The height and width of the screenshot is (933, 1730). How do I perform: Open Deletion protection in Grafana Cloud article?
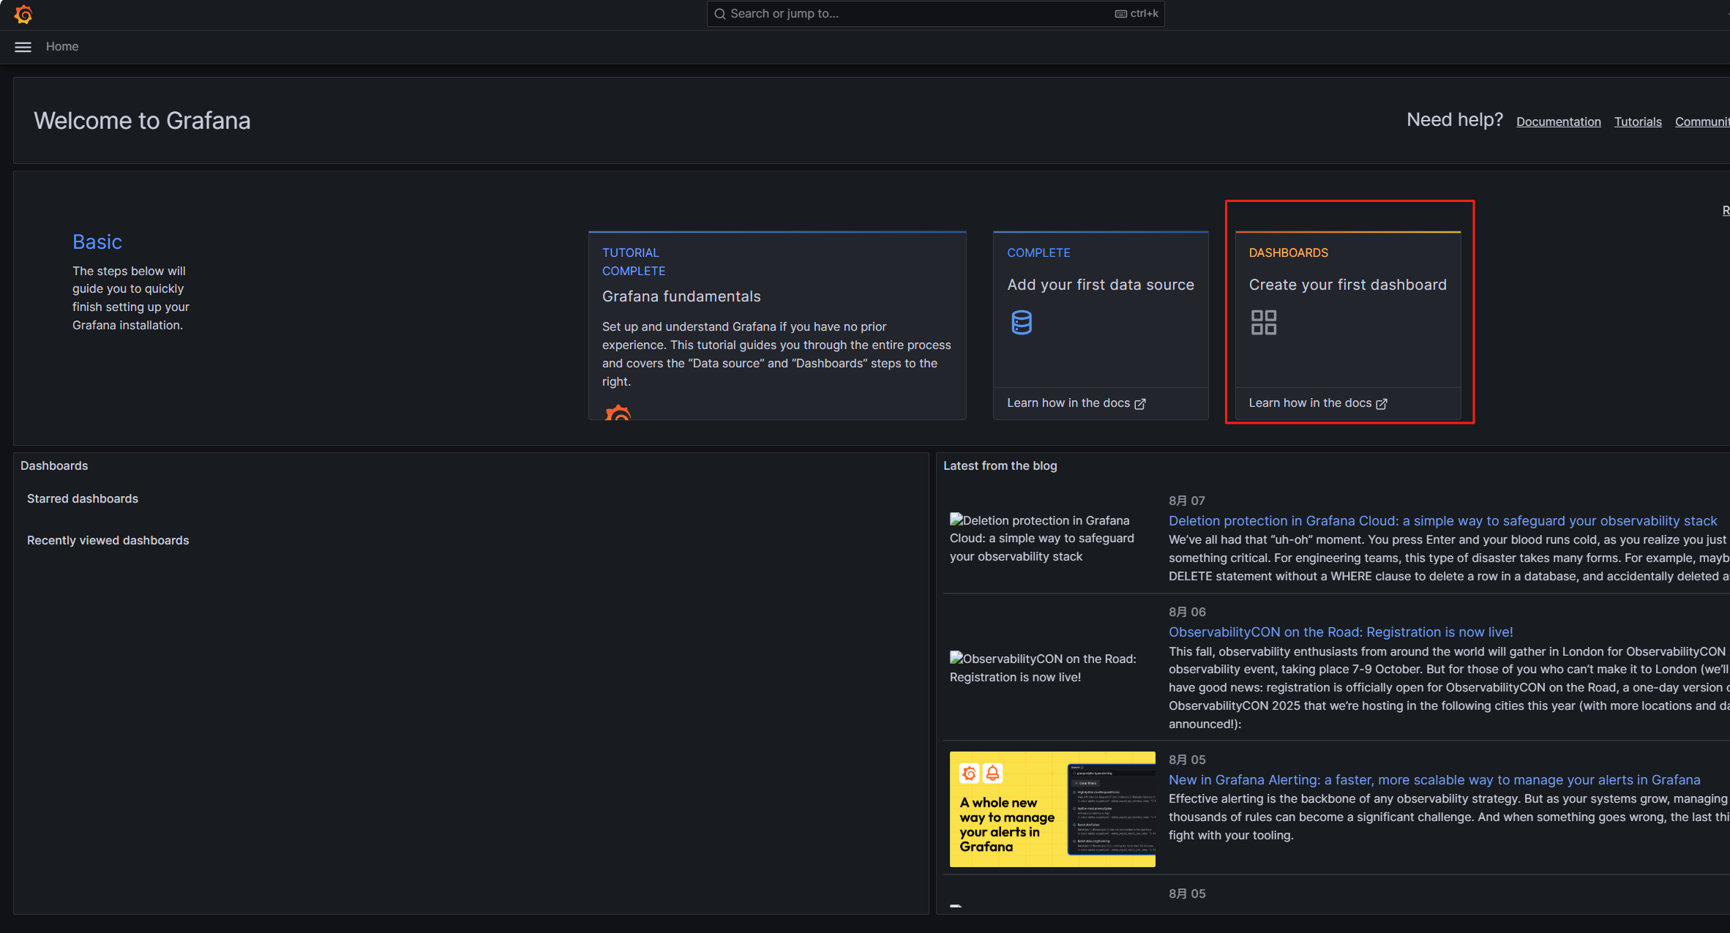pos(1442,521)
